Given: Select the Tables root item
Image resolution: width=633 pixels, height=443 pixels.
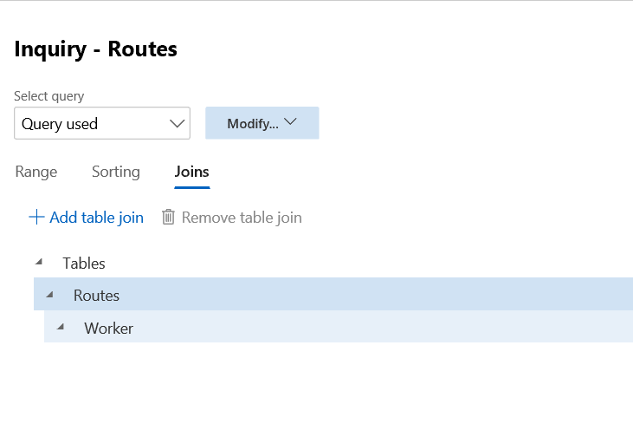Looking at the screenshot, I should pos(84,263).
